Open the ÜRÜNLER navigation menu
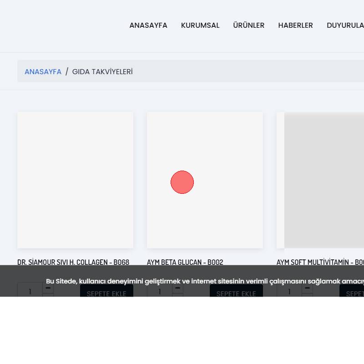Viewport: 364px width, 364px height. pos(248,25)
